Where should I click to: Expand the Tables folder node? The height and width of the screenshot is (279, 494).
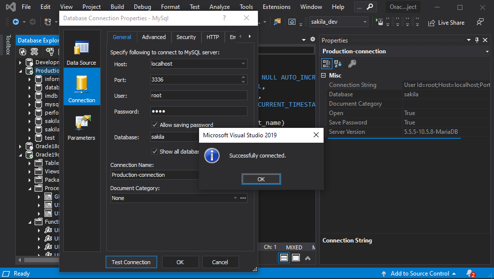[30, 163]
